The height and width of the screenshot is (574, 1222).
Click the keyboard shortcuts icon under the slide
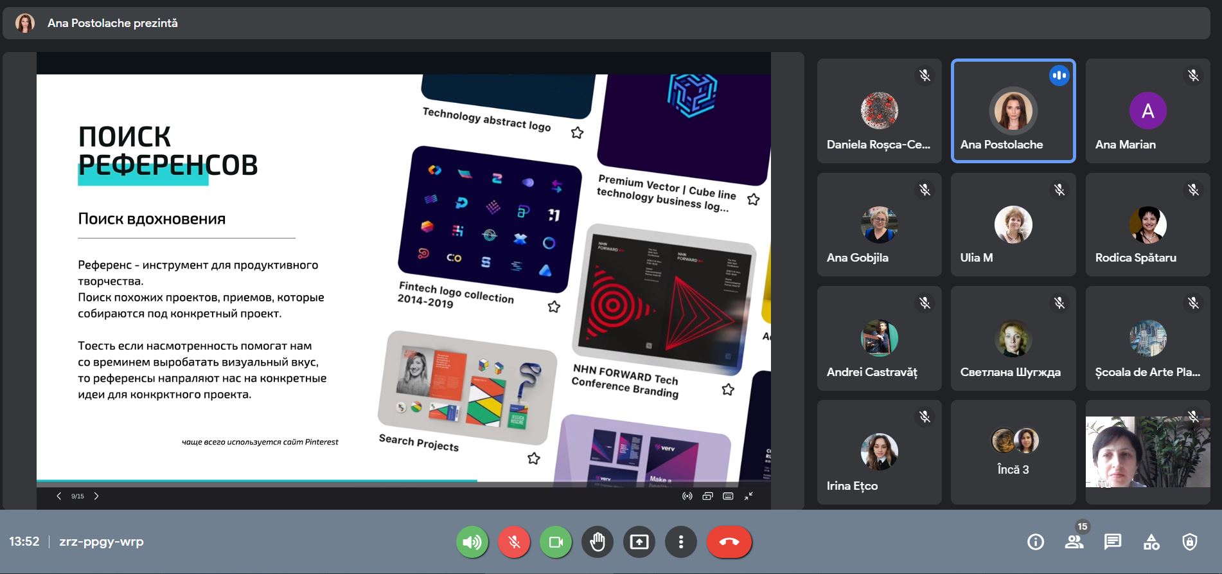coord(728,496)
